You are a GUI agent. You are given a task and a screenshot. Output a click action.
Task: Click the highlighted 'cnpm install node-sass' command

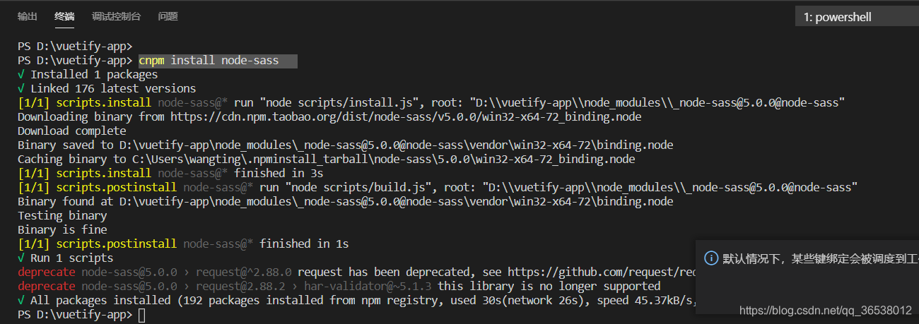tap(209, 61)
